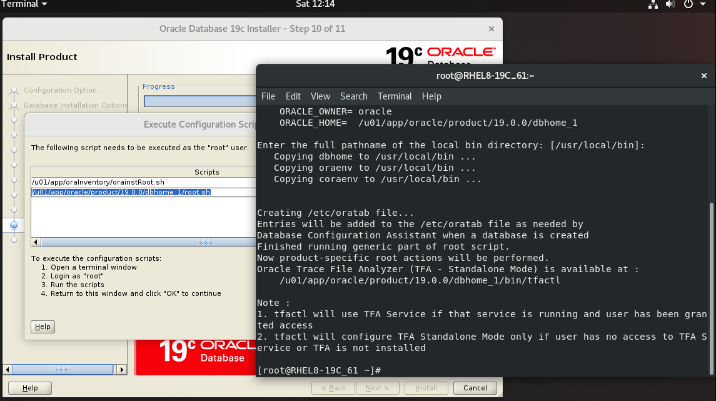
Task: Open the Terminal application menu in top bar
Action: pyautogui.click(x=24, y=4)
